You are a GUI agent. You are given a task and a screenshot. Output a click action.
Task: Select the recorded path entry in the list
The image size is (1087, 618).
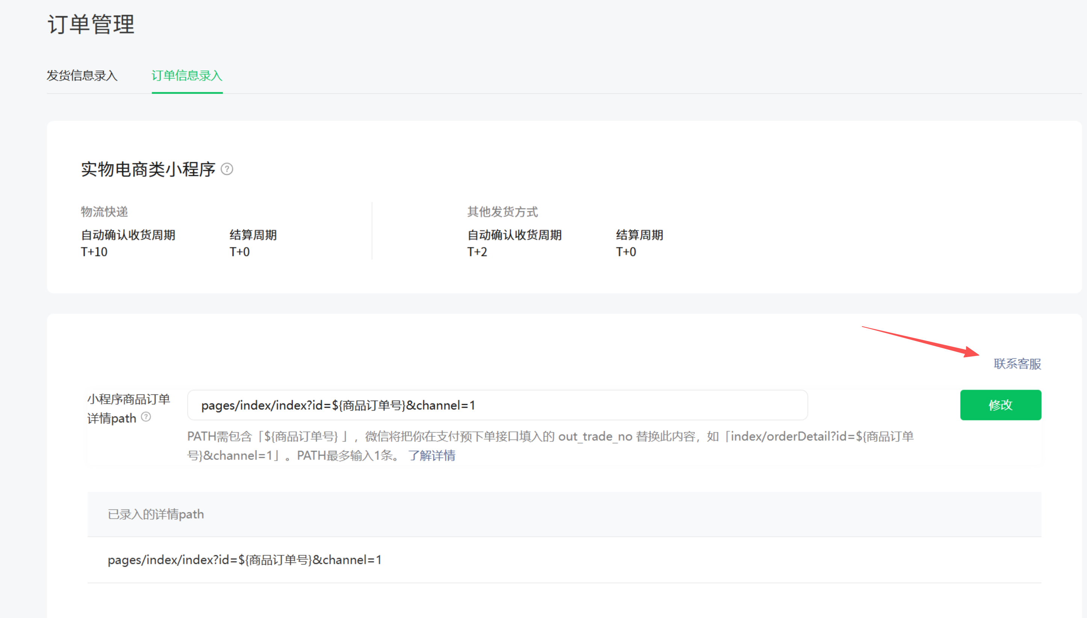click(244, 560)
